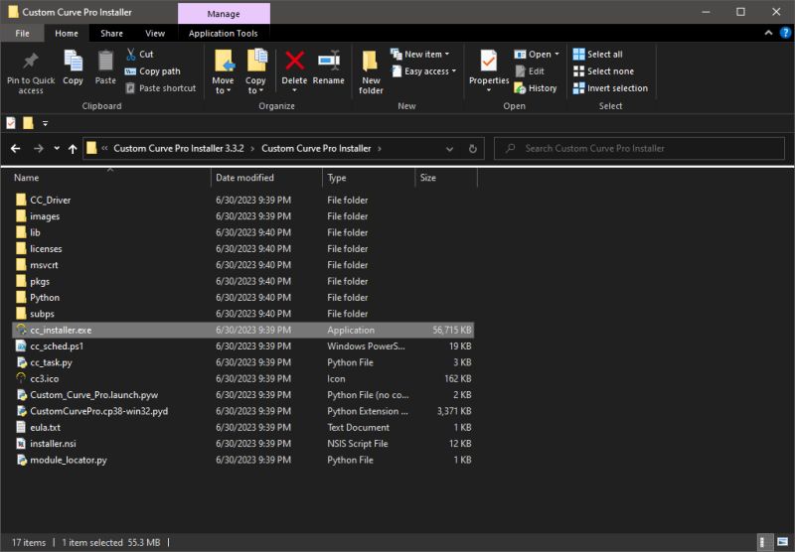Click the Search Custom Curve Pro Installer field
This screenshot has width=795, height=552.
tap(639, 148)
